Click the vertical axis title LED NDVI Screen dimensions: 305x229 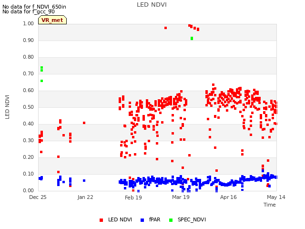point(7,107)
